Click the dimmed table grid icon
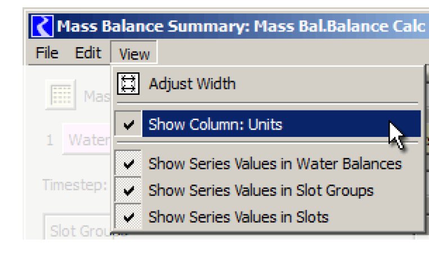The width and height of the screenshot is (429, 262). (60, 96)
